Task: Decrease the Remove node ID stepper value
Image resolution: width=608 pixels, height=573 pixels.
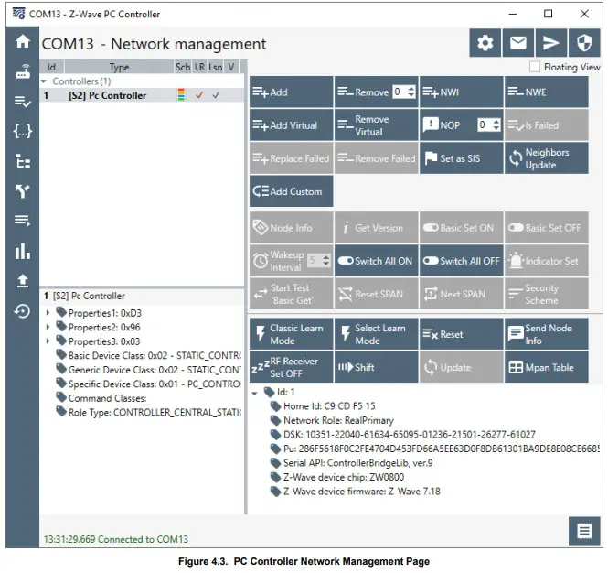Action: (x=411, y=95)
